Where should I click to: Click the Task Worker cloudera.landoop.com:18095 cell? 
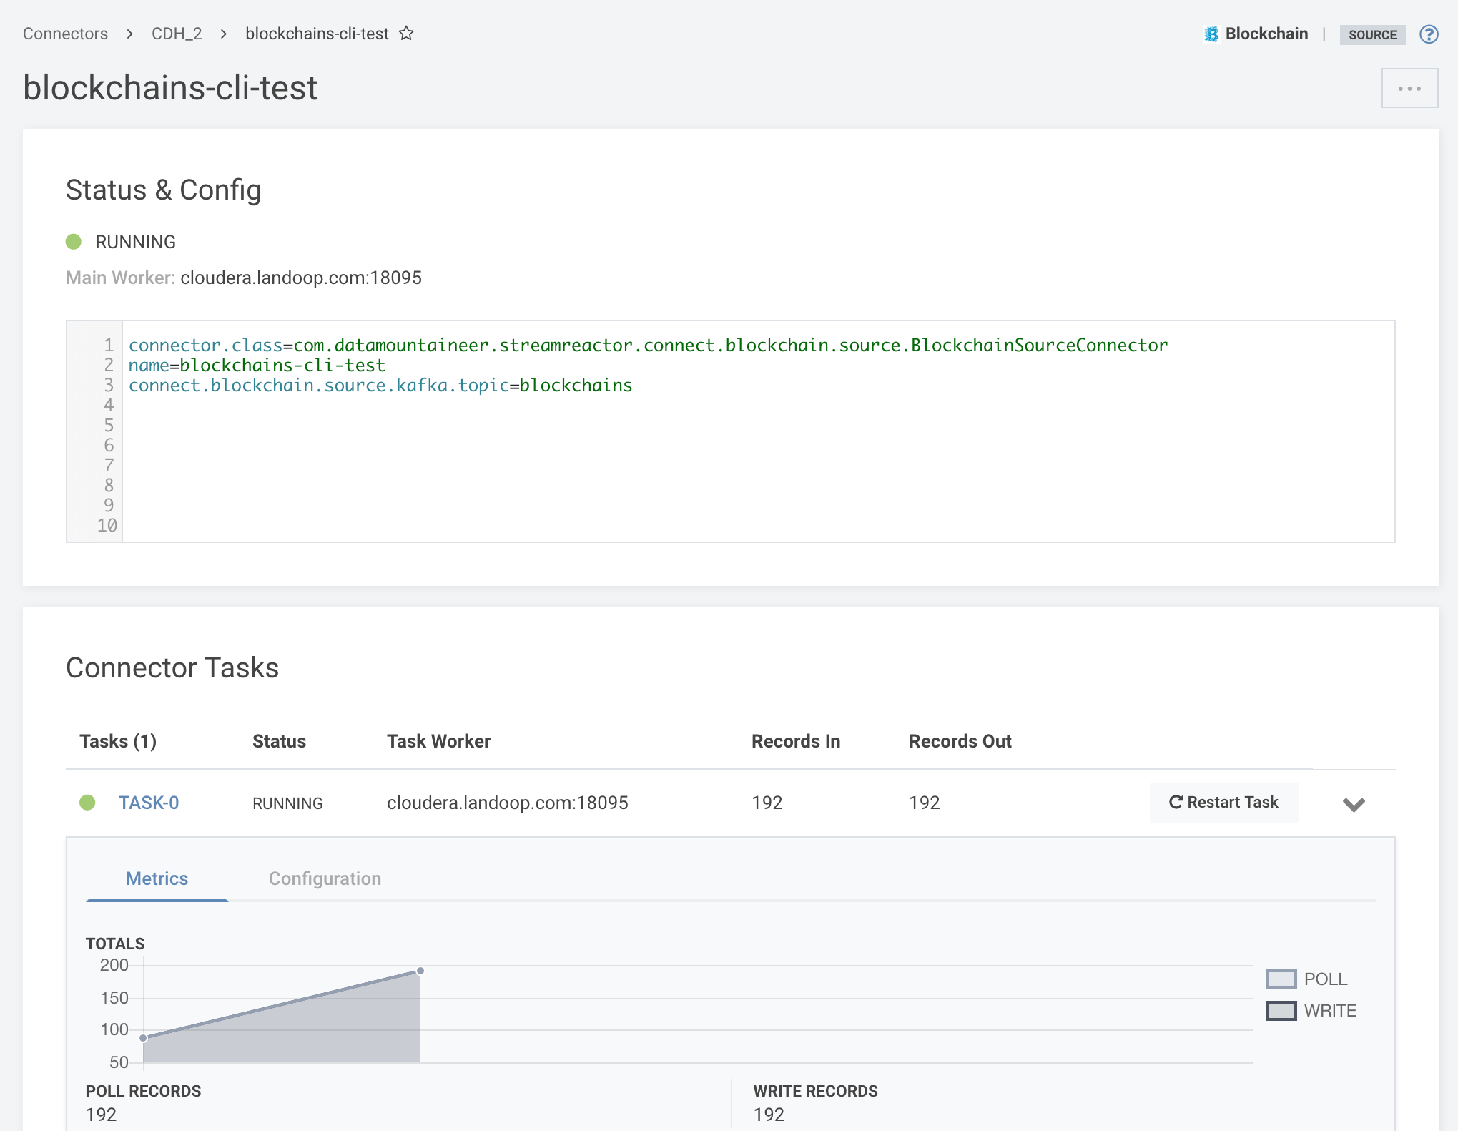[508, 803]
